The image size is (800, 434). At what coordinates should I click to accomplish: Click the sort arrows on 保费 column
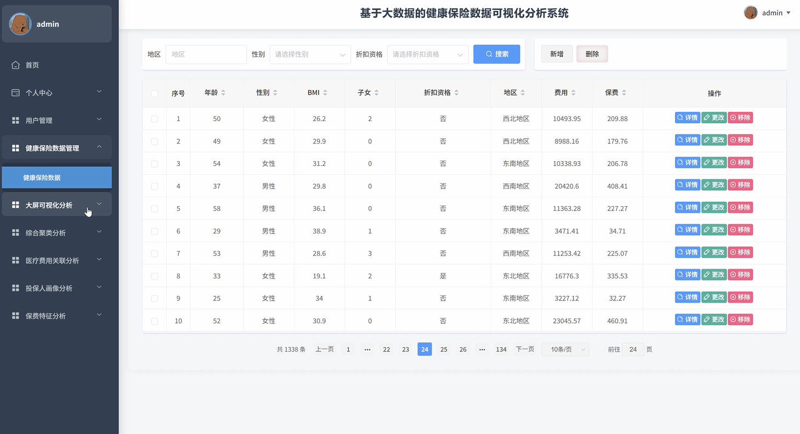[x=624, y=93]
